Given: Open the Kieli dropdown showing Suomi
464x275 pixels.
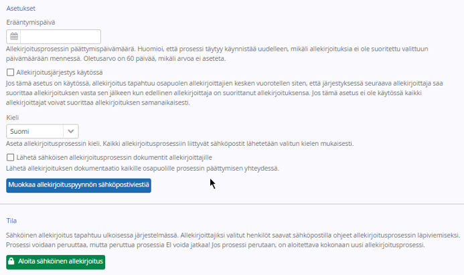Looking at the screenshot, I should pos(42,131).
